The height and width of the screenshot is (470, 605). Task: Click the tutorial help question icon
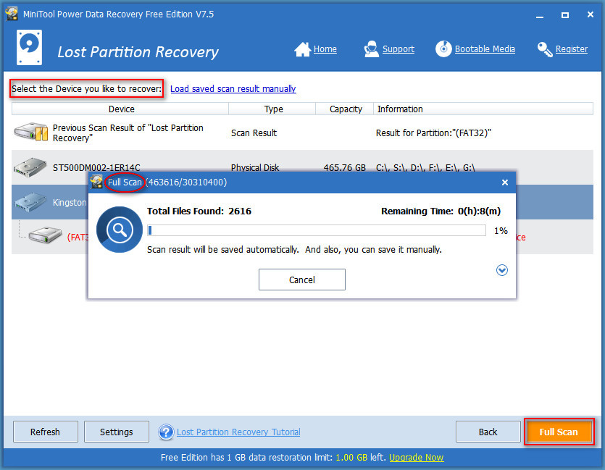click(167, 432)
